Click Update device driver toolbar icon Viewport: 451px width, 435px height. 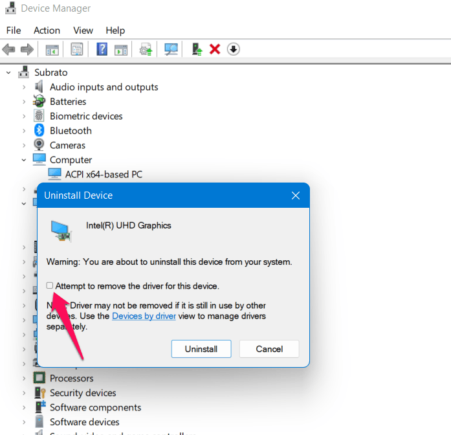[146, 49]
